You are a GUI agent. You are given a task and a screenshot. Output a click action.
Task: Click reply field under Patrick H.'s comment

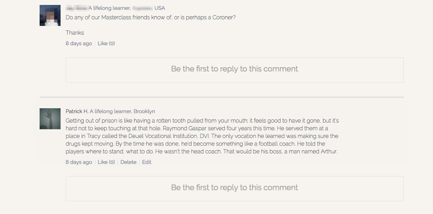[234, 188]
